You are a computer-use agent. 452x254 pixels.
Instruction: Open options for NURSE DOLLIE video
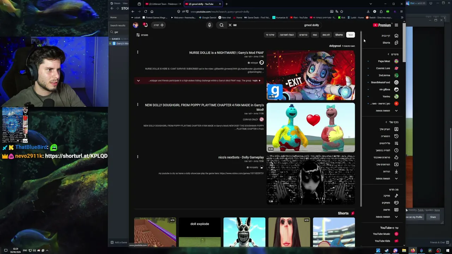[x=138, y=52]
